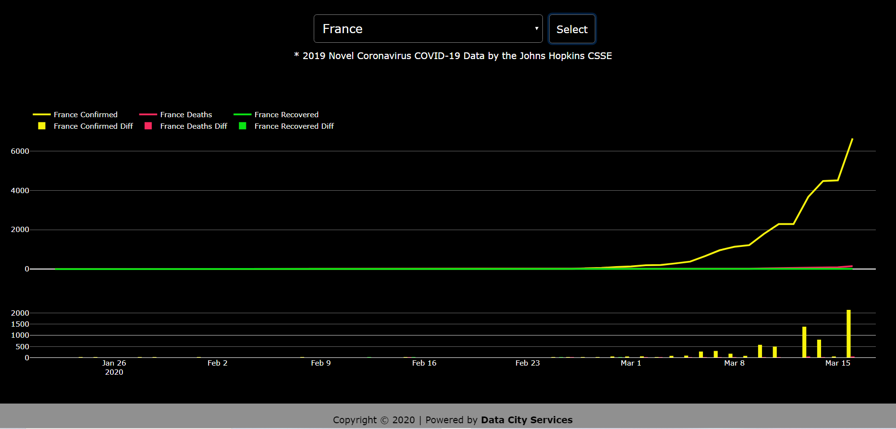Click the peak of yellow confirmed line
Screen dimensions: 896x429
pos(852,139)
